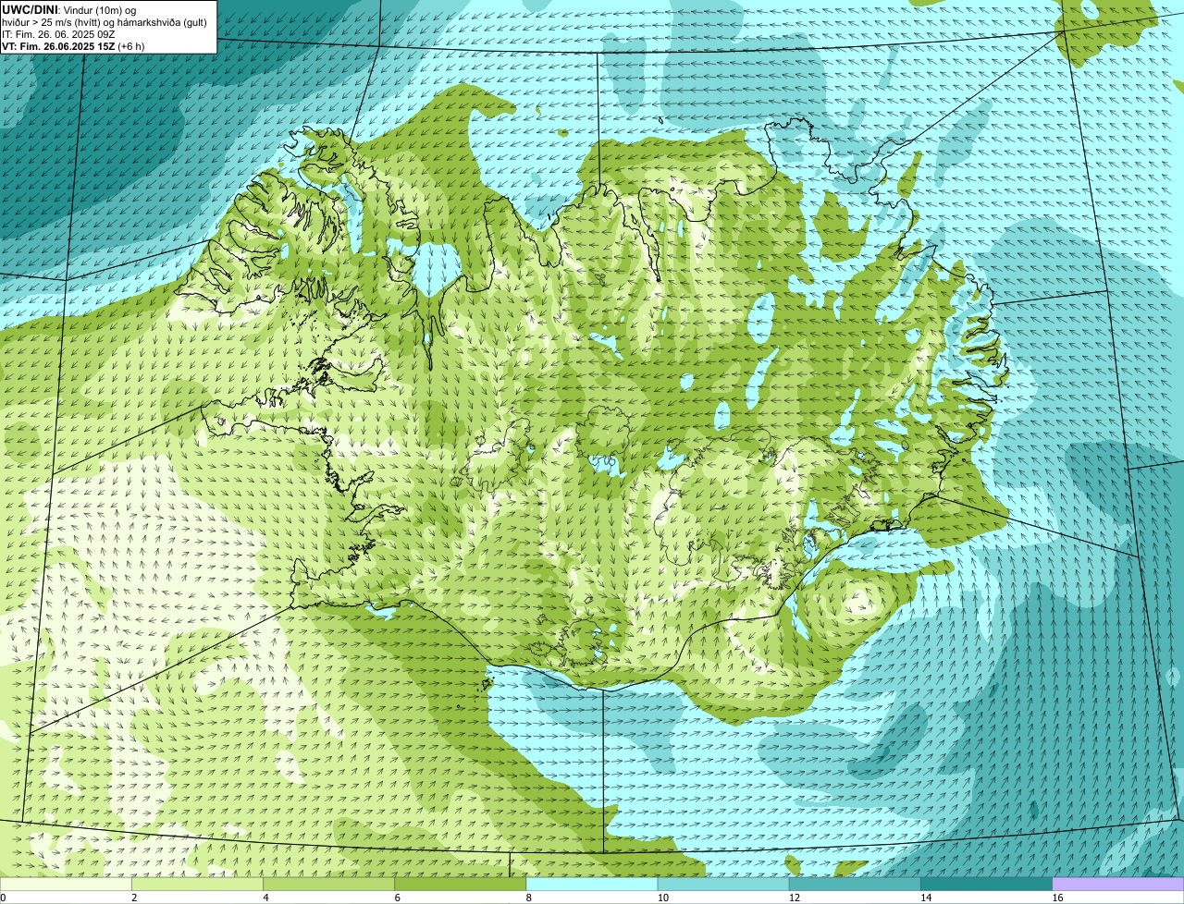Click the '4' tick label on the color scale

[266, 898]
